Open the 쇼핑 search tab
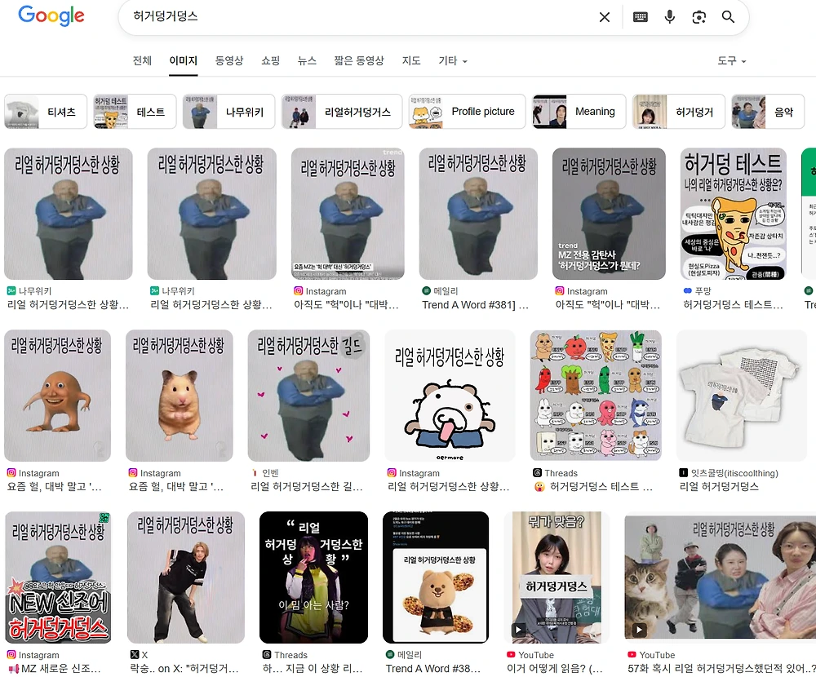The width and height of the screenshot is (816, 677). click(270, 61)
